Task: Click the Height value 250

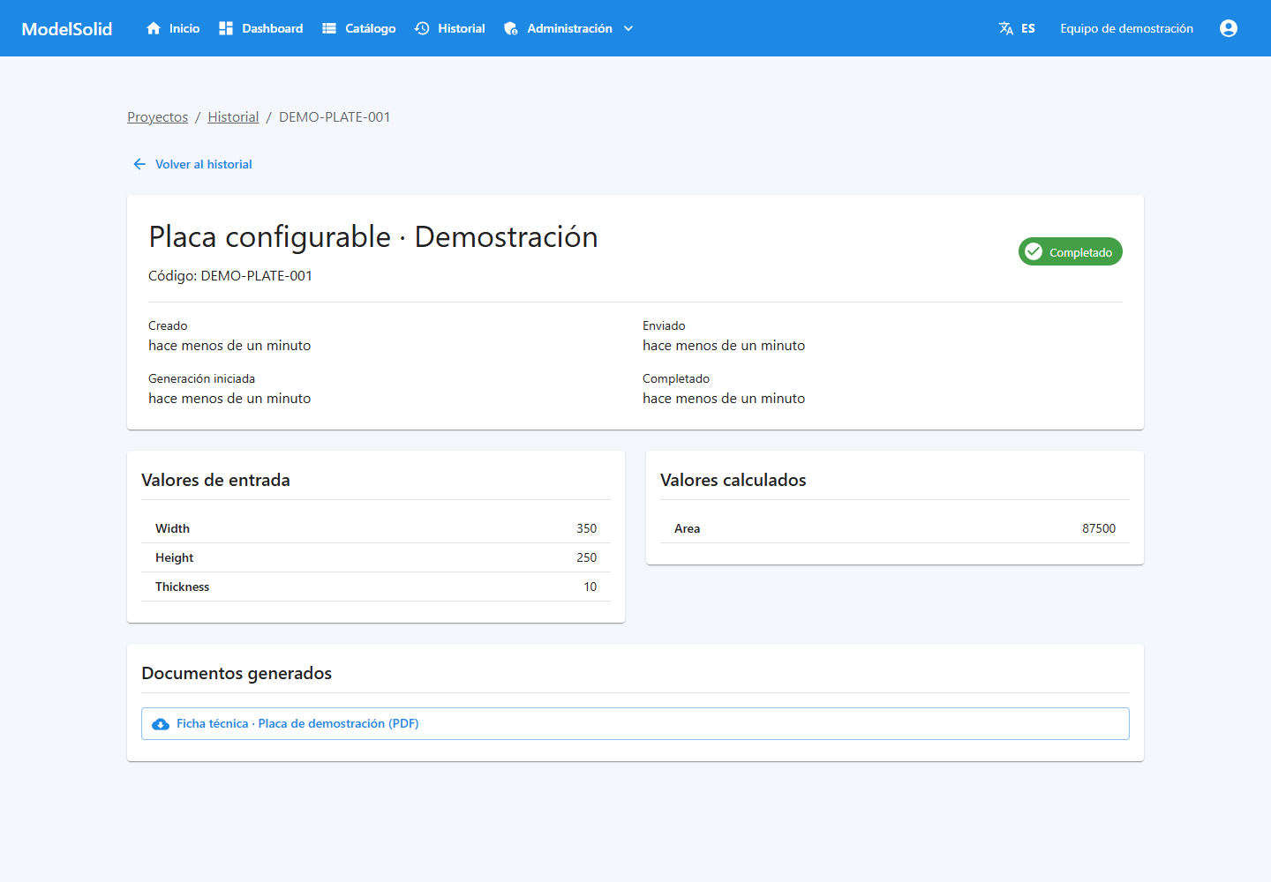Action: point(587,557)
